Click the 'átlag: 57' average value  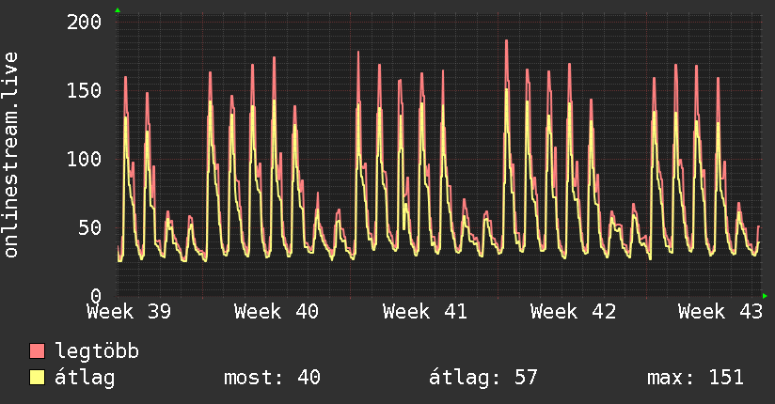[x=482, y=378]
